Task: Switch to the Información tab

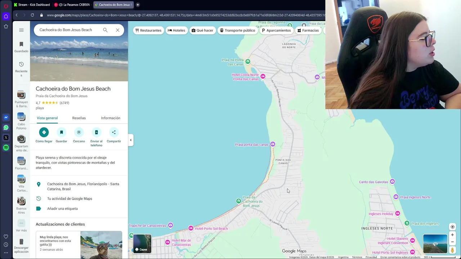Action: [x=111, y=118]
